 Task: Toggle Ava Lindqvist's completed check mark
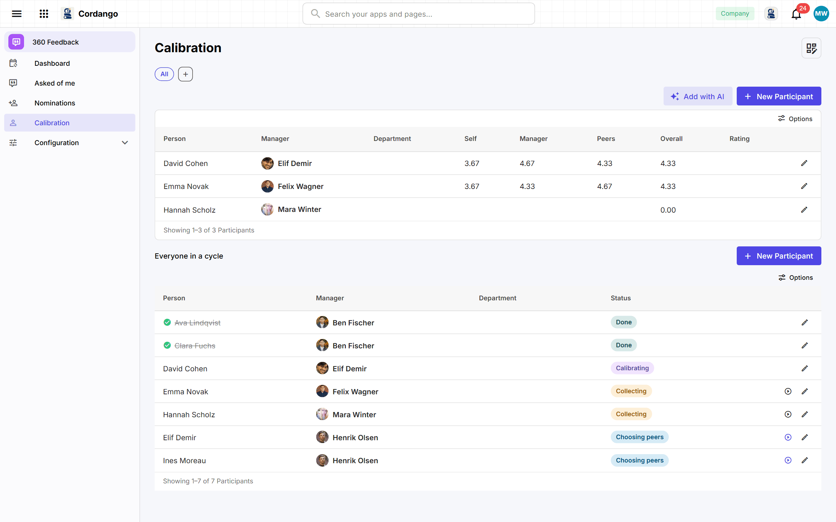[167, 322]
